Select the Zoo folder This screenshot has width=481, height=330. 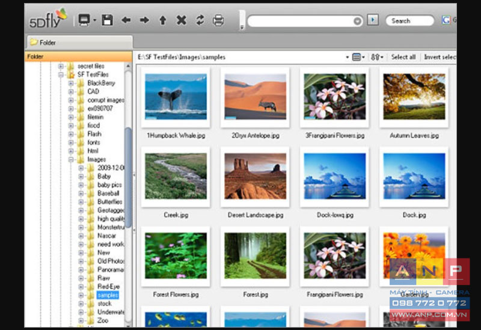(103, 320)
